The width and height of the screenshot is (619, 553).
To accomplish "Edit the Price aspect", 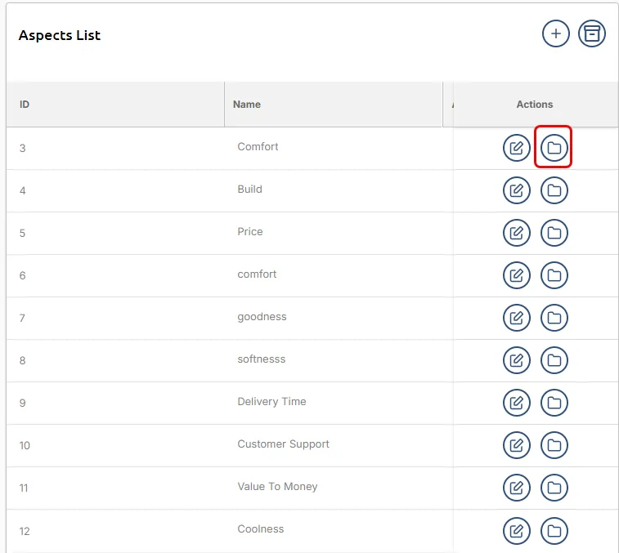I will (516, 233).
